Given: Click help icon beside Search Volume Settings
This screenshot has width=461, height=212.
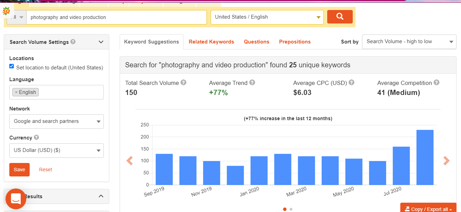Looking at the screenshot, I should pyautogui.click(x=73, y=42).
